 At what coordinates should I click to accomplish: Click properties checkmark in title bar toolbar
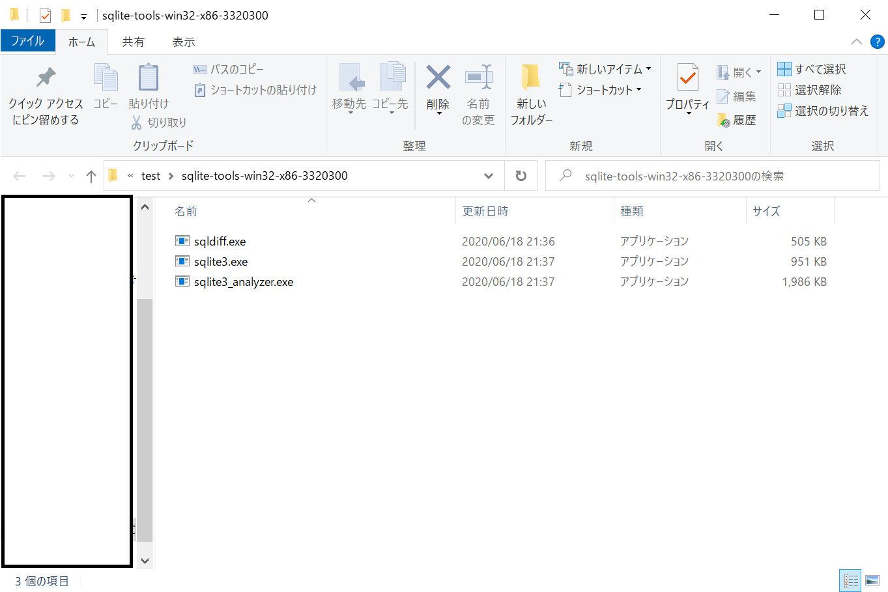(45, 15)
